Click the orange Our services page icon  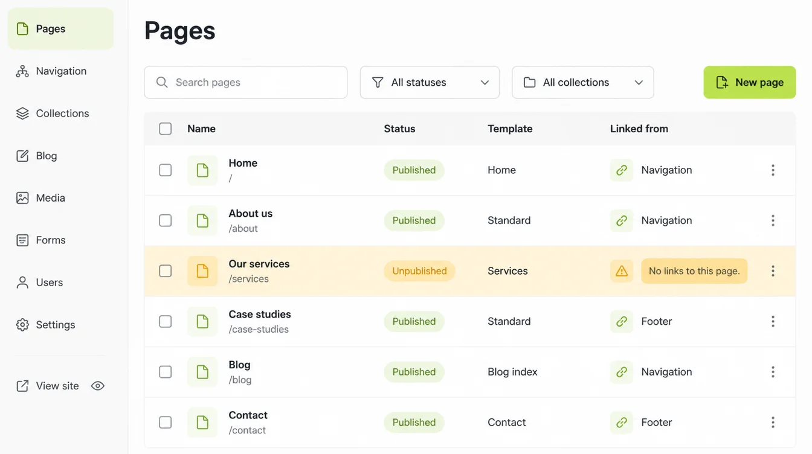(202, 271)
